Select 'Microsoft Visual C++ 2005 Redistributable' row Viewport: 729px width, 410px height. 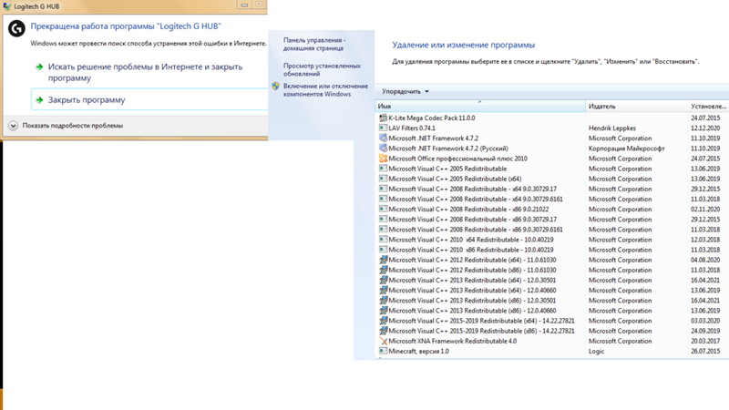click(552, 169)
